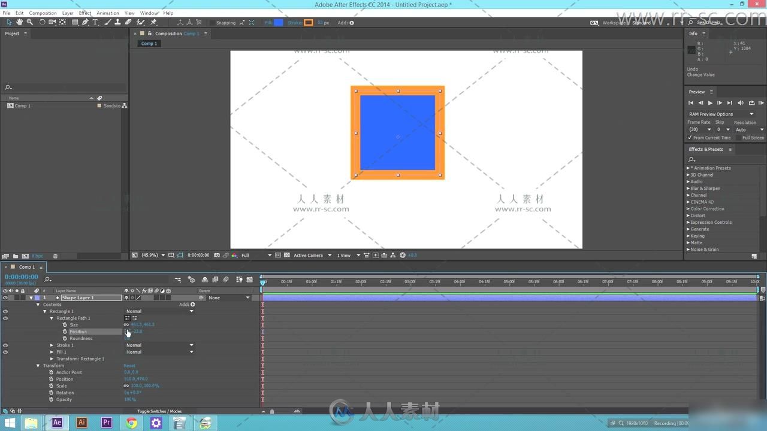
Task: Select the Selection (arrow) tool
Action: [x=9, y=22]
